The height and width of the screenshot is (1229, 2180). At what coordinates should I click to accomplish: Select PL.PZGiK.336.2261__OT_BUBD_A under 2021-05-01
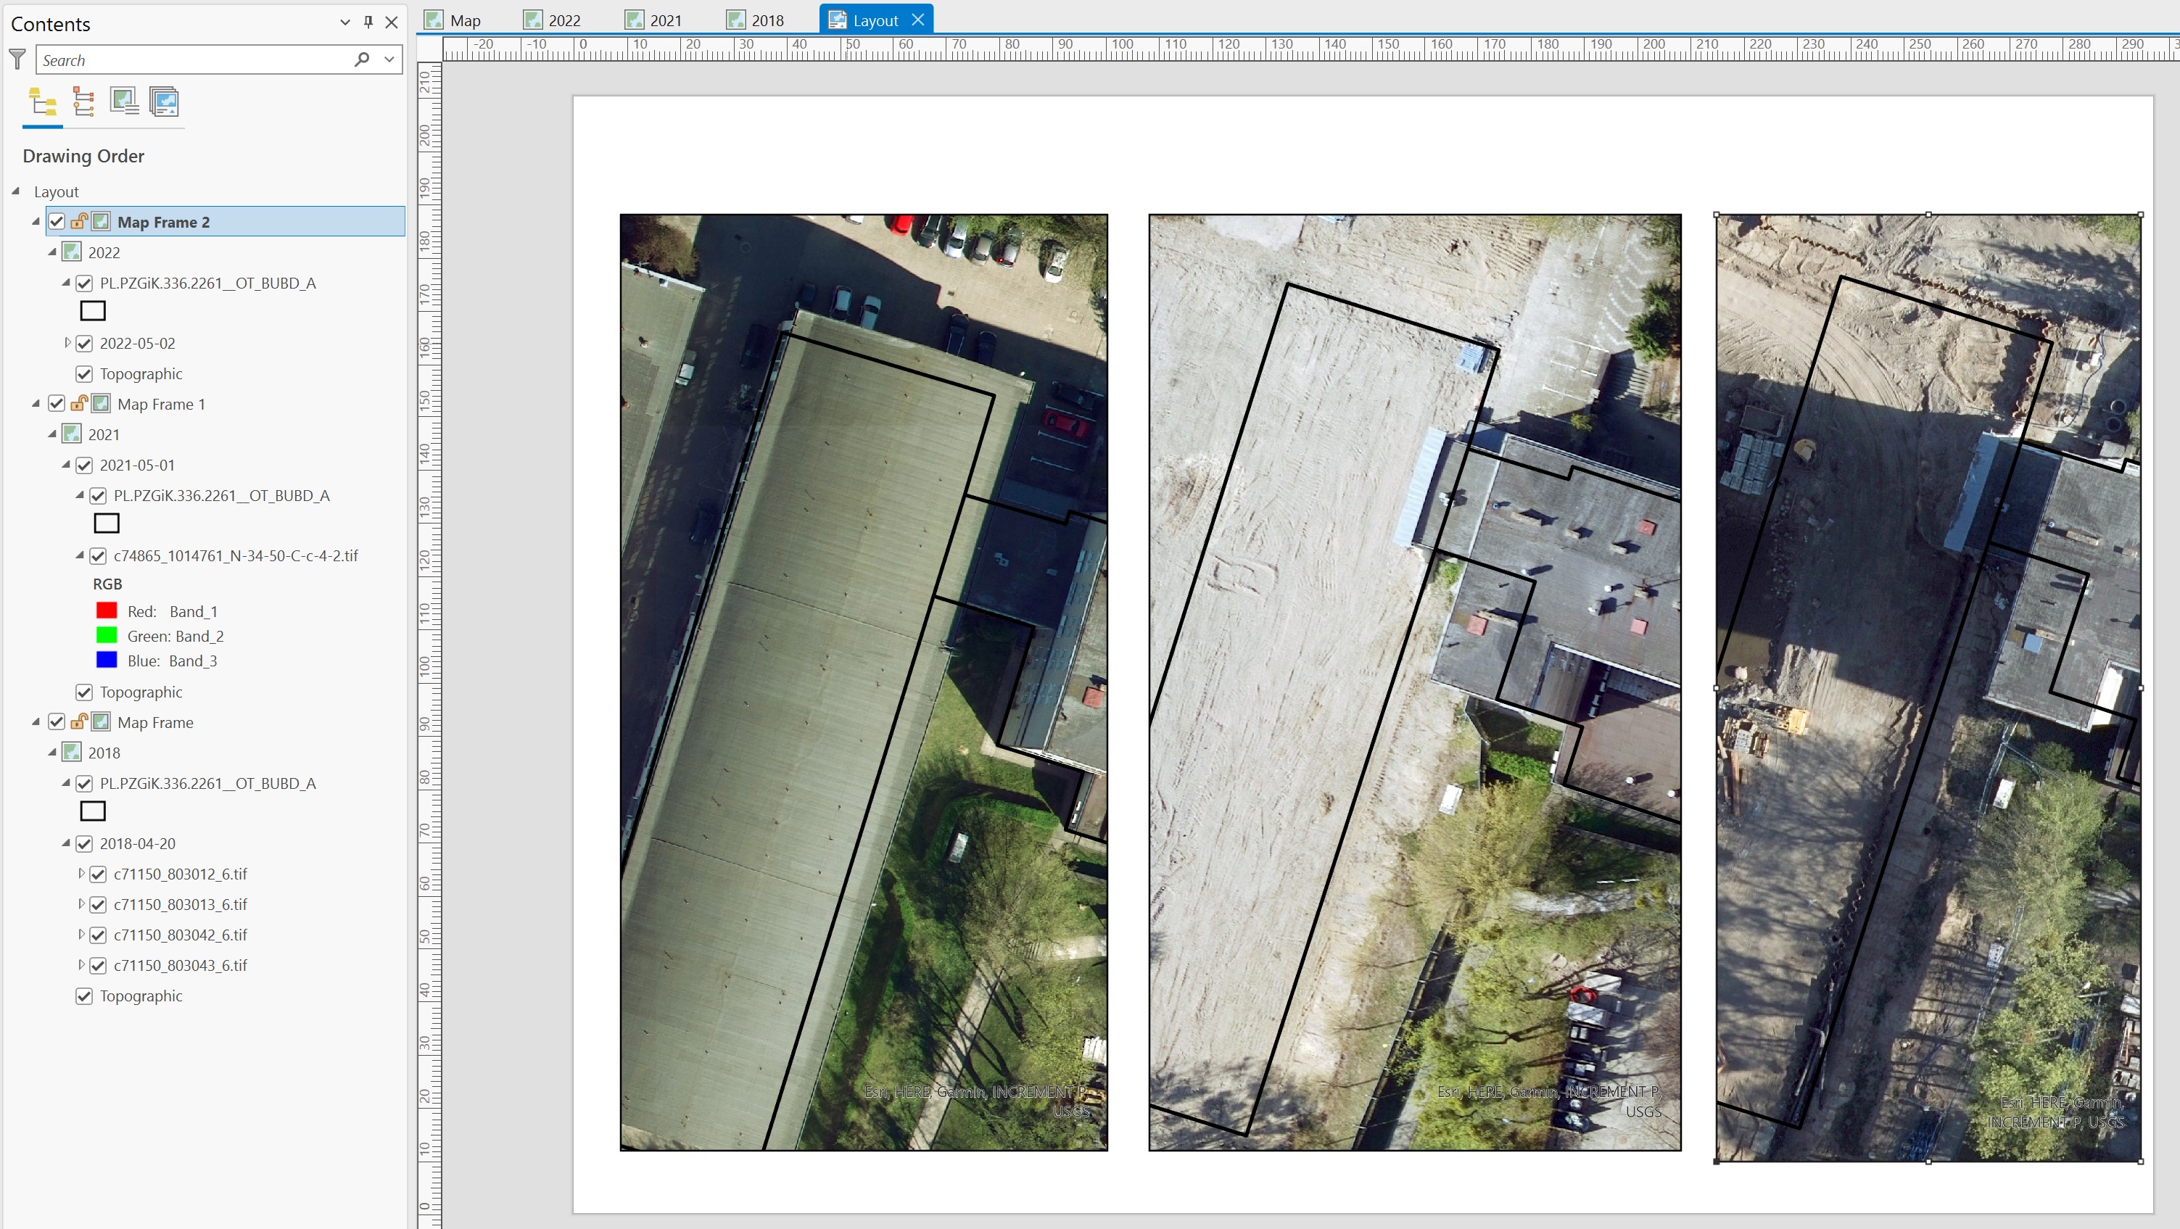coord(222,496)
